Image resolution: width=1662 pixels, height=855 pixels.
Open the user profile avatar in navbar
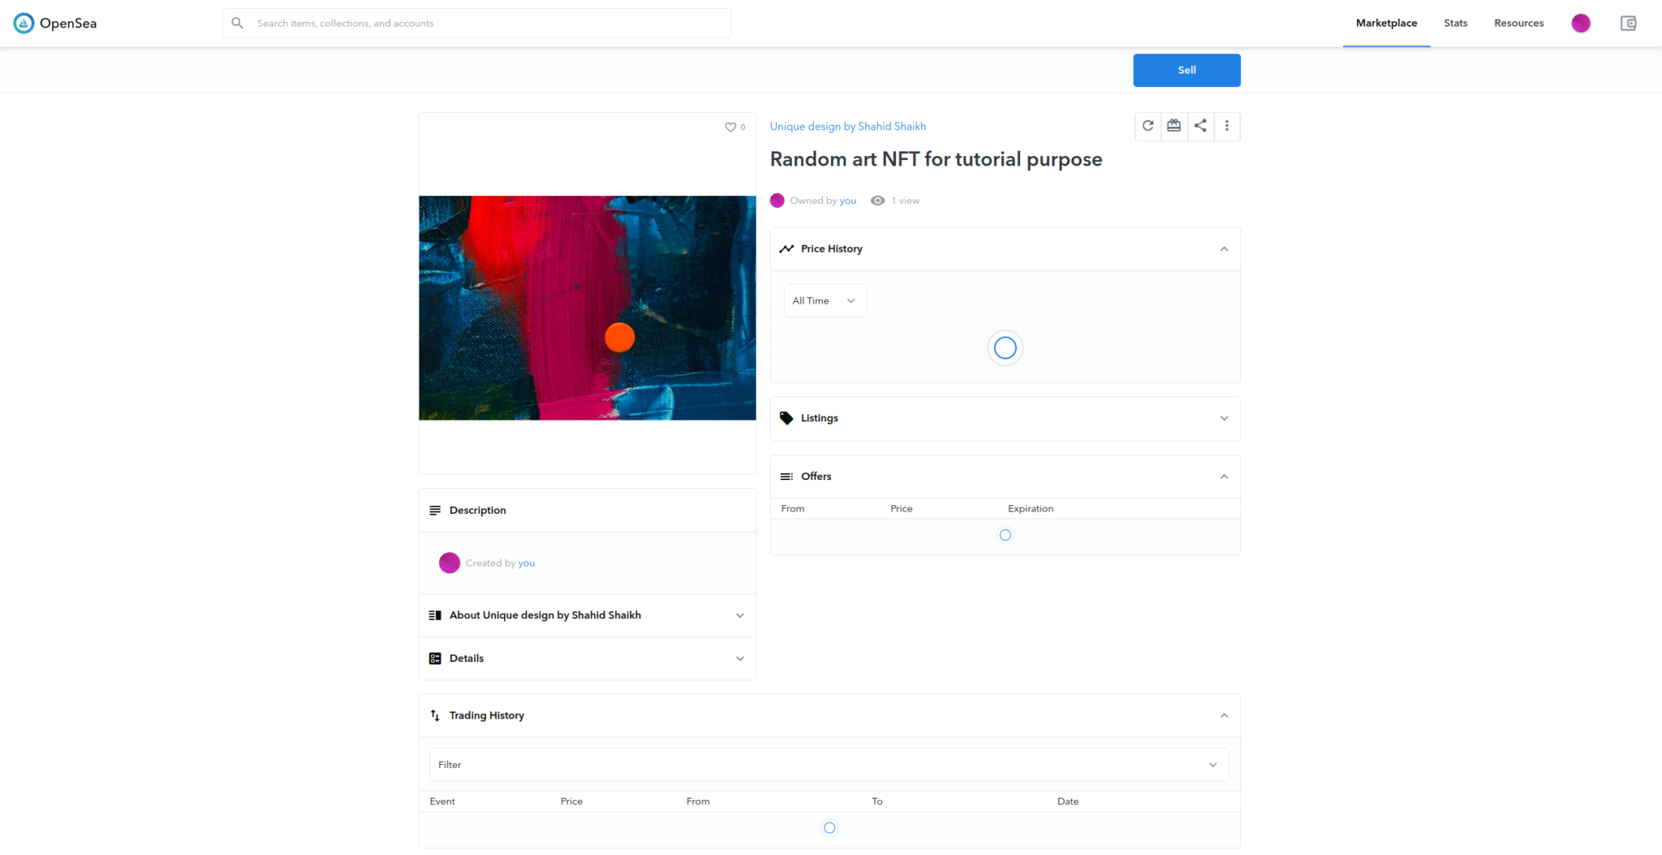pos(1580,23)
